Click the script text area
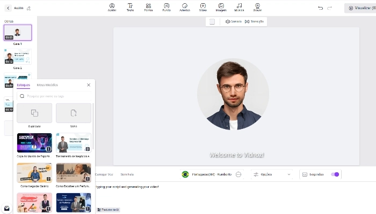 click(x=235, y=196)
